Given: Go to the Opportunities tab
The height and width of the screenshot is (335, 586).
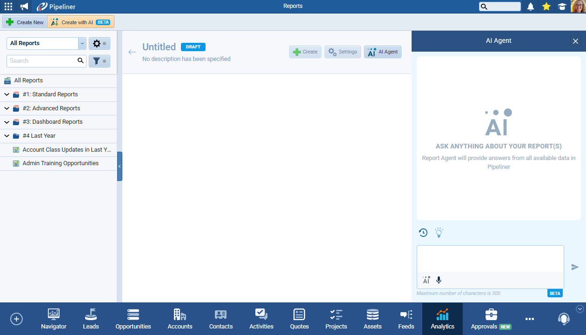Looking at the screenshot, I should (133, 319).
